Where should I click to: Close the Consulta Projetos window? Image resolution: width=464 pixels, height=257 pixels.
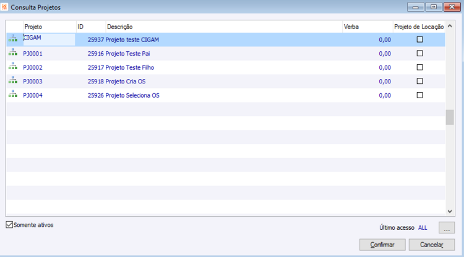(452, 7)
